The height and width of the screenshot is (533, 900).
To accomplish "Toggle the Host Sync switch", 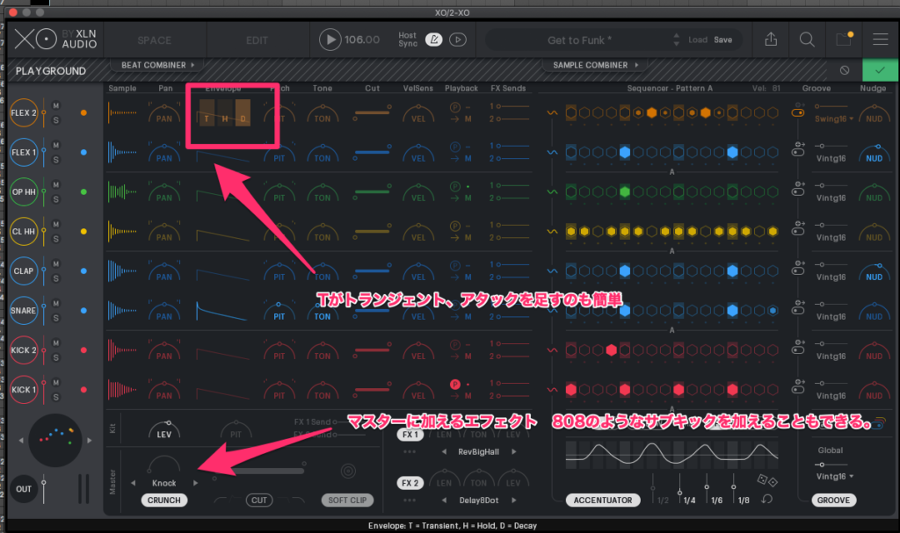I will pyautogui.click(x=433, y=40).
